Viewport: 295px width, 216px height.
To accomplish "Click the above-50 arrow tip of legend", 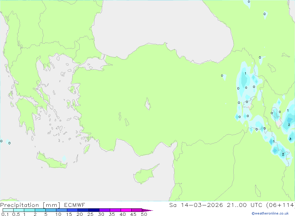I will point(147,210).
